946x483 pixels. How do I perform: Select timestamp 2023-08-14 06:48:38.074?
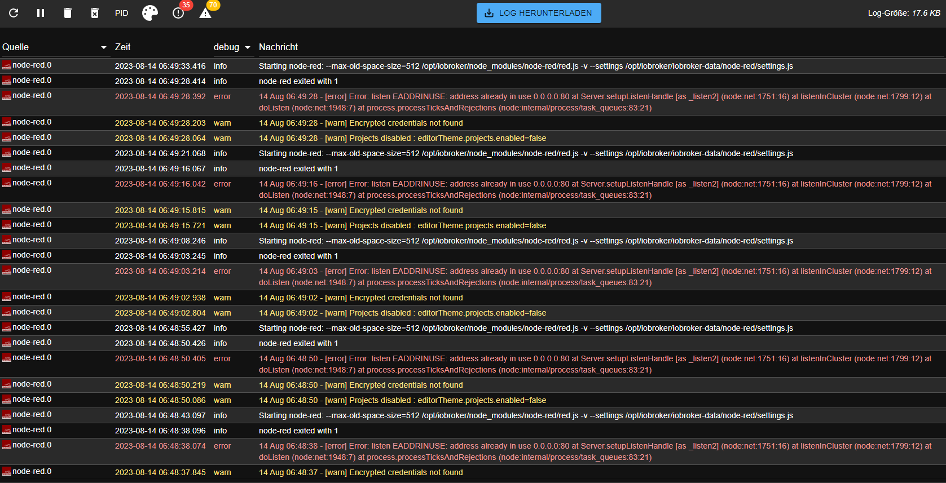(160, 446)
